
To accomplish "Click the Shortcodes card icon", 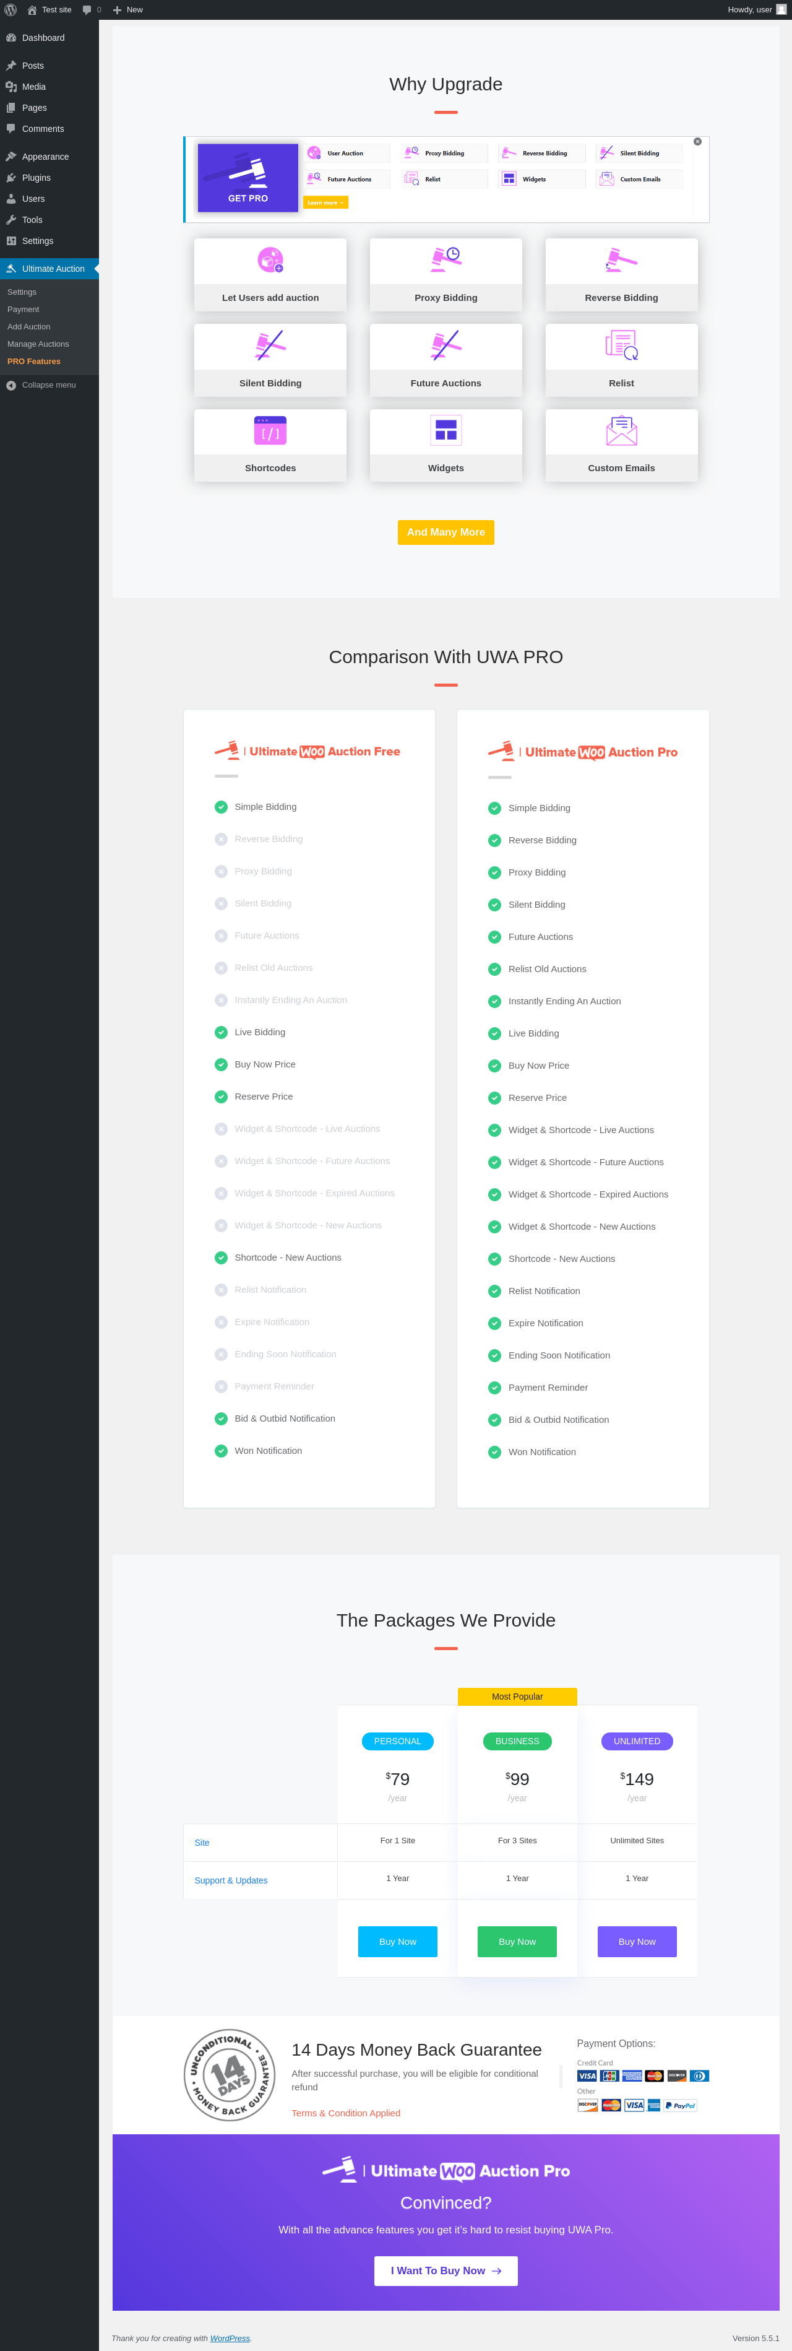I will point(270,430).
